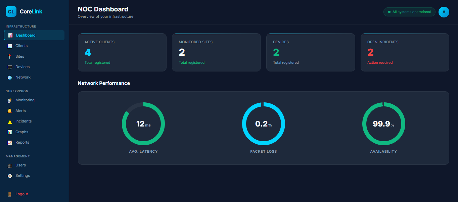Click the SUPERVISION section header
Viewport: 458px width, 202px height.
[x=17, y=91]
